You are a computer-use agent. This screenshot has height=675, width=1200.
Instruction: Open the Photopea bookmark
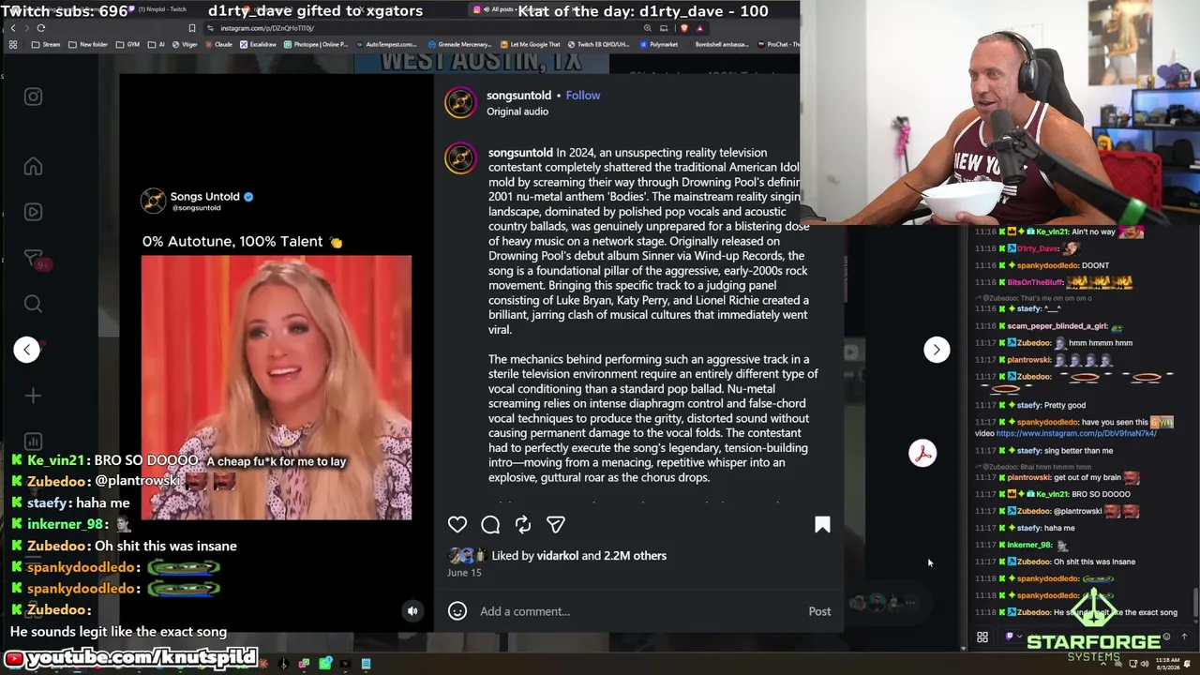click(317, 44)
